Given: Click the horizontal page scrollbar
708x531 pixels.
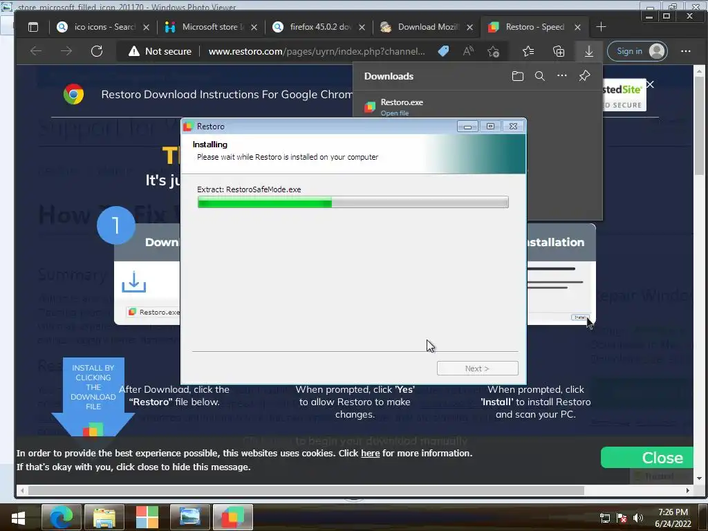Looking at the screenshot, I should coord(306,490).
